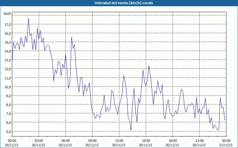Click the "5,0" y-axis value
The image size is (238, 148).
point(8,131)
